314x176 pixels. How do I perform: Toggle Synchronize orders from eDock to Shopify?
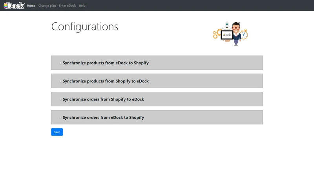[x=60, y=118]
